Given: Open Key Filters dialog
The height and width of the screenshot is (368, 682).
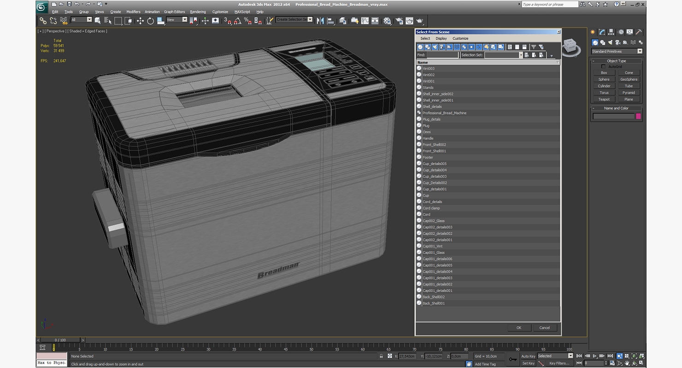Looking at the screenshot, I should tap(559, 363).
